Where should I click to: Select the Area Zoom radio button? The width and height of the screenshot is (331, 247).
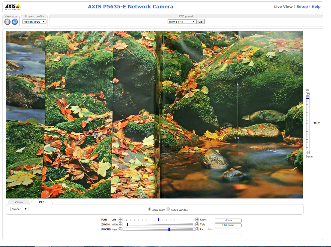pos(149,209)
